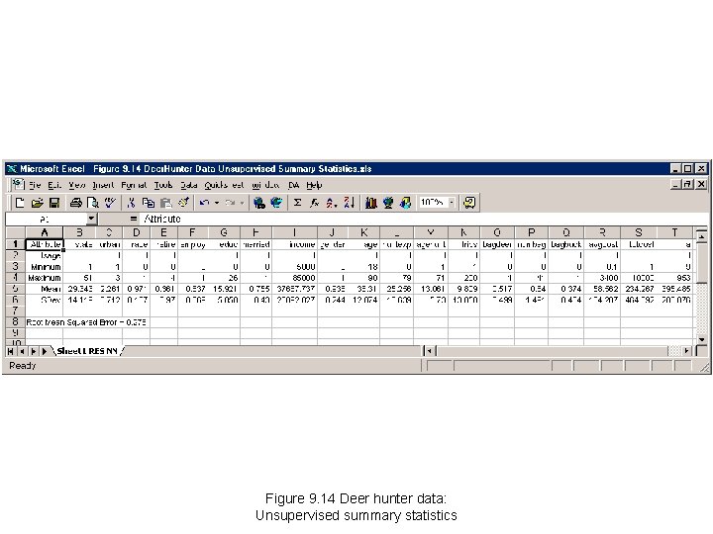Click the Map globe icon
The height and width of the screenshot is (534, 713).
click(388, 203)
